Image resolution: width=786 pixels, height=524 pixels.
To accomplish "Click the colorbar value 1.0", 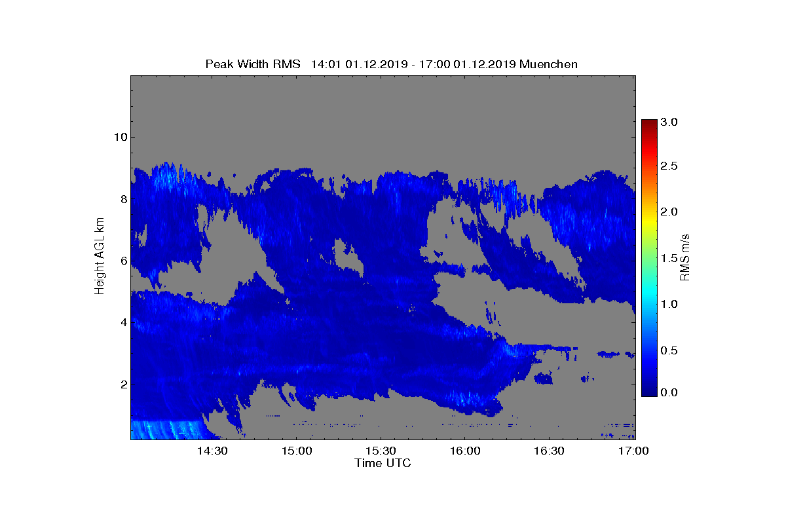I will click(x=669, y=305).
